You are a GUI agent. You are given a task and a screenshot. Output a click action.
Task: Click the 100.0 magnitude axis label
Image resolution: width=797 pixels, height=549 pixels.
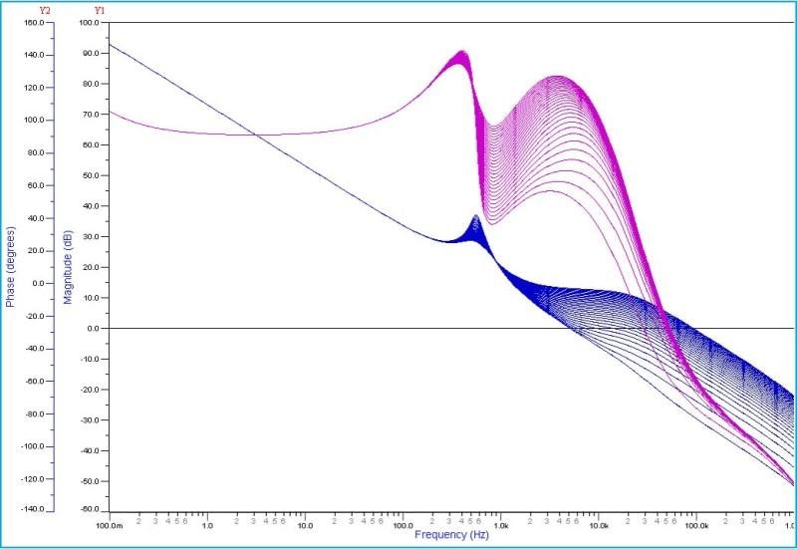click(90, 22)
